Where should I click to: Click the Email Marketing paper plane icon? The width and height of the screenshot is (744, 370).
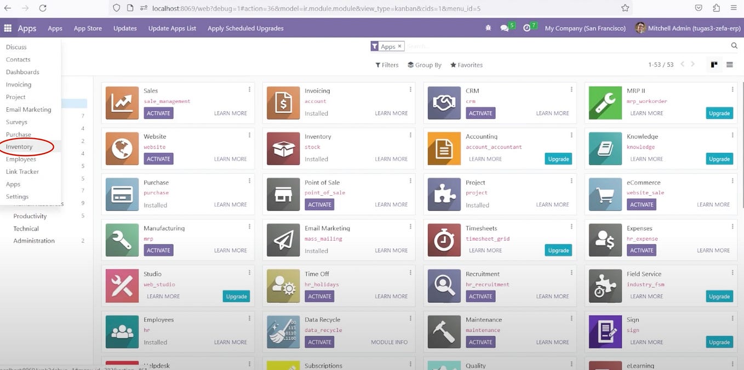click(282, 240)
